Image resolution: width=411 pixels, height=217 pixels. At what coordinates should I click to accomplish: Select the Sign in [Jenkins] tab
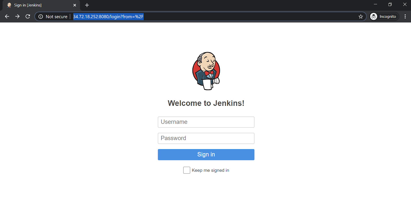click(41, 5)
